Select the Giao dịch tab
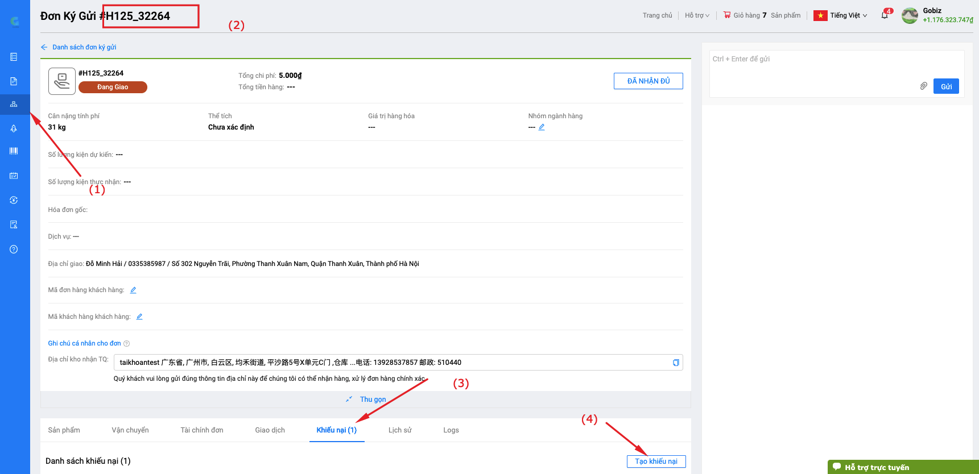The height and width of the screenshot is (474, 979). pyautogui.click(x=270, y=430)
